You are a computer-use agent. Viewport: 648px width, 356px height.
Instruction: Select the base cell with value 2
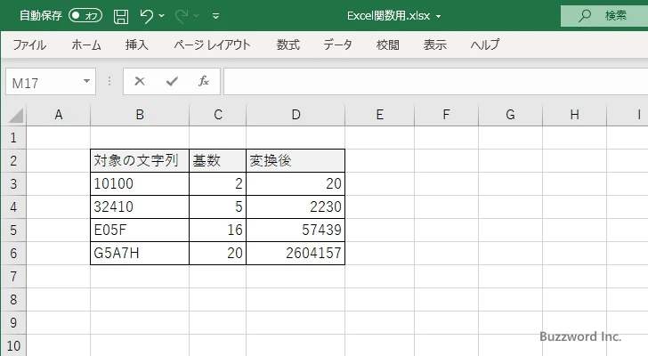click(x=218, y=183)
